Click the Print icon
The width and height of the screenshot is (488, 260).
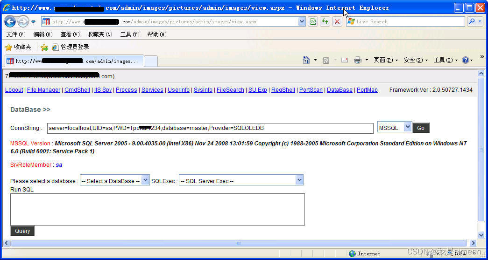tap(358, 60)
